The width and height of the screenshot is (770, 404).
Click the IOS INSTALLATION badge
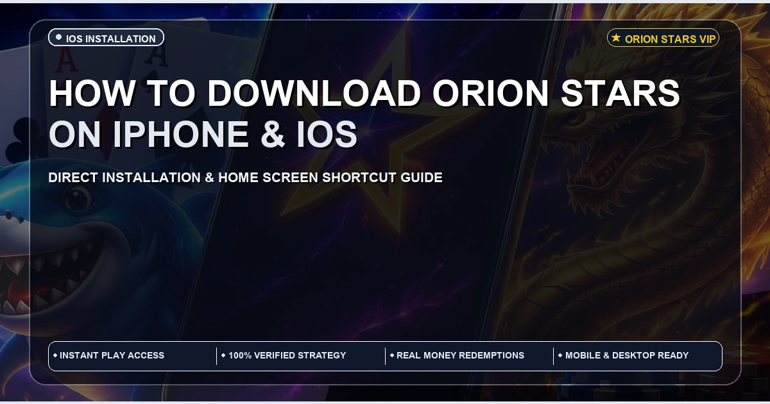106,38
